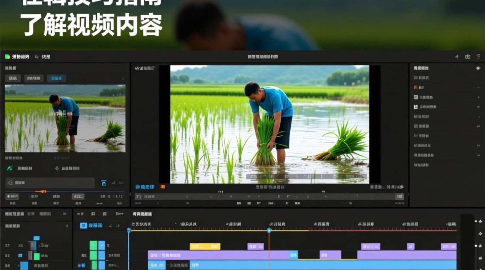Click the blue highlighted icon beside the search field

pyautogui.click(x=104, y=183)
